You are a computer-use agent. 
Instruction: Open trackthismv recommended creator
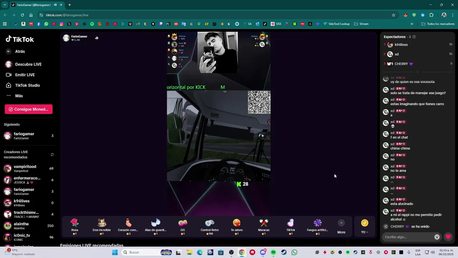[29, 214]
